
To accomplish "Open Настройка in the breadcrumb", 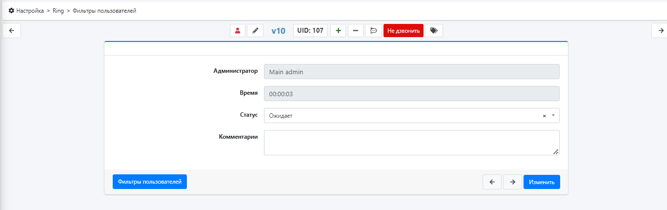I will [x=30, y=10].
